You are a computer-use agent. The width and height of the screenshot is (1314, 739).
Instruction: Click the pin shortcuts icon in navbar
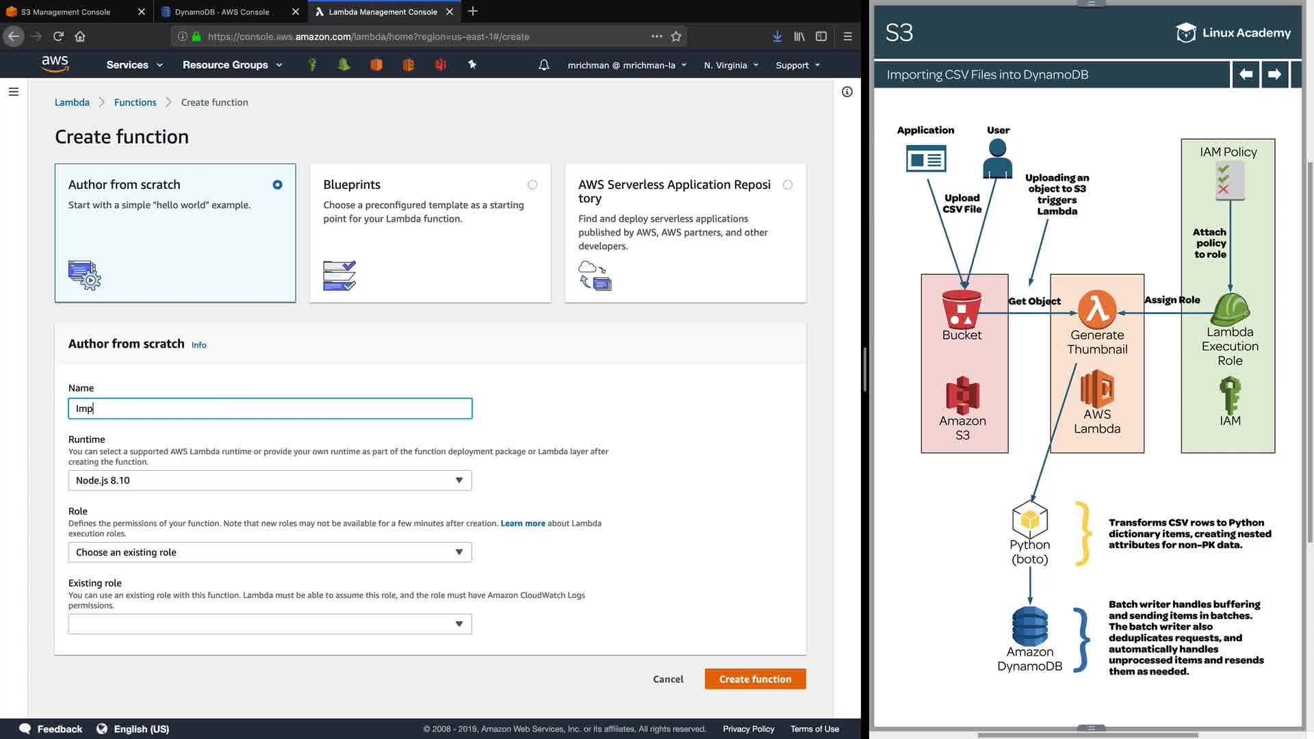[x=472, y=64]
